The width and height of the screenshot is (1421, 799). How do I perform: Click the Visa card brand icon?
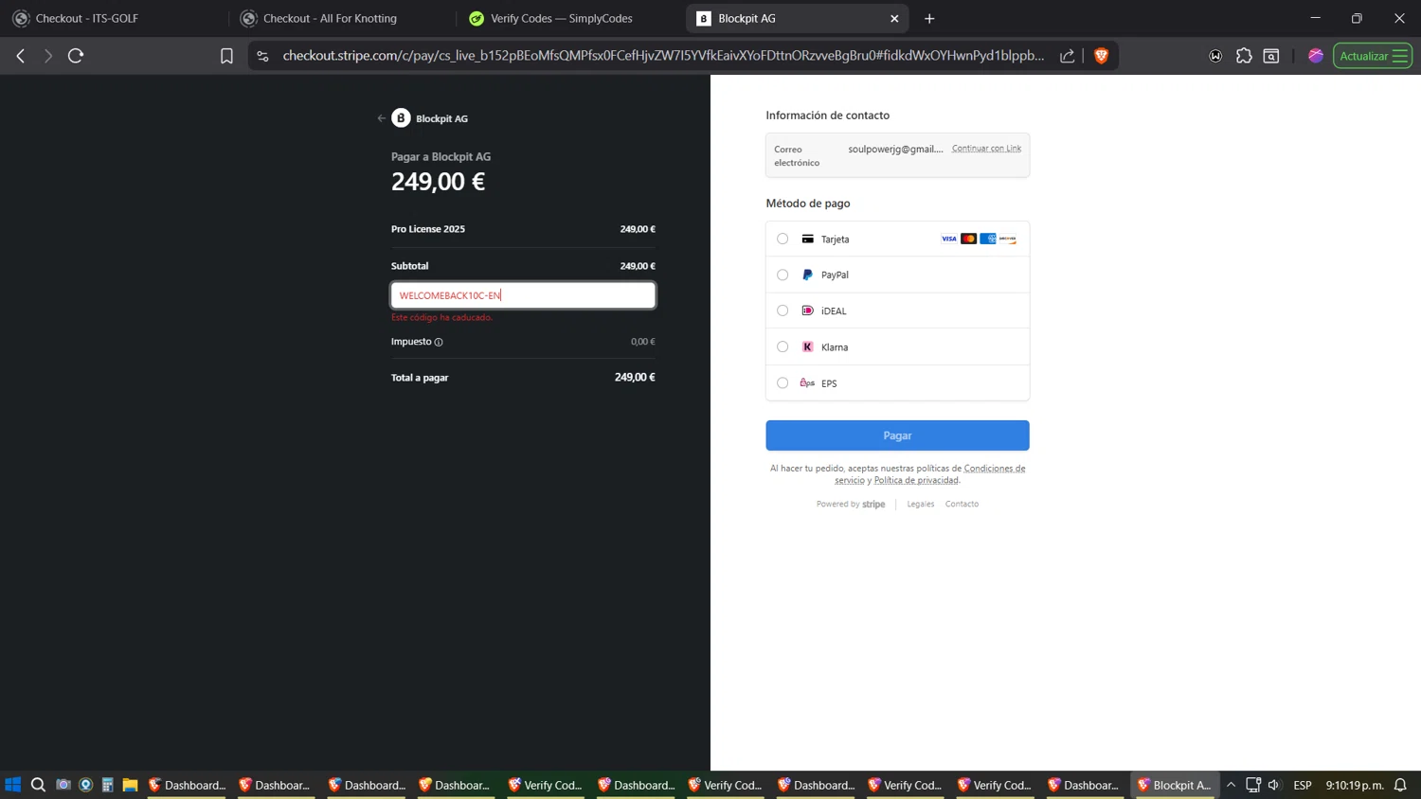(x=948, y=239)
